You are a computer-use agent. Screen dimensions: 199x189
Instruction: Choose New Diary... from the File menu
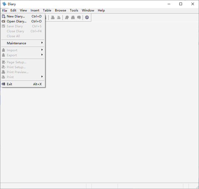click(16, 16)
